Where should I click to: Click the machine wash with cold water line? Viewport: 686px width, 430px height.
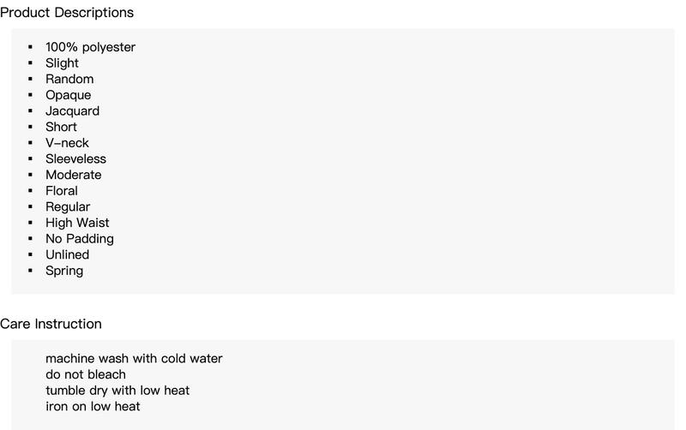134,358
